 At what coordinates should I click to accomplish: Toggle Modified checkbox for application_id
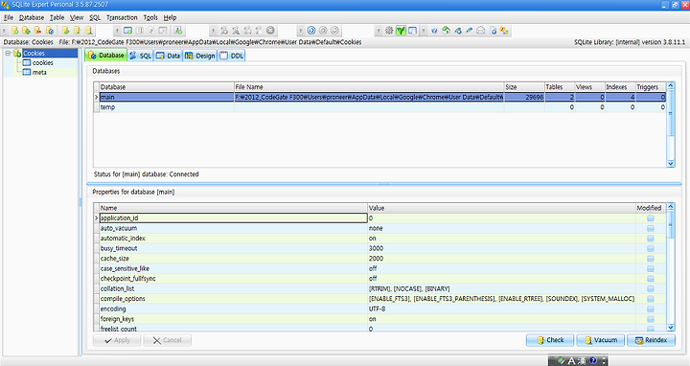pos(651,218)
